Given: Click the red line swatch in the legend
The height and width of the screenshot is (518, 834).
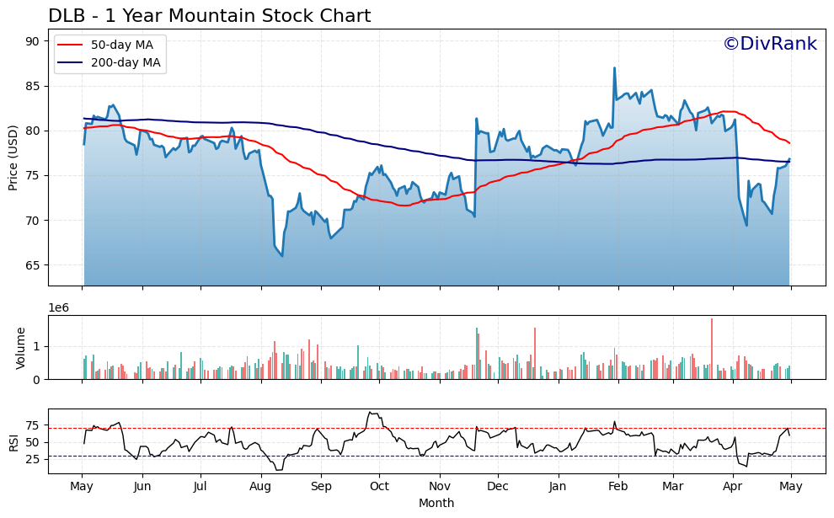Looking at the screenshot, I should point(71,45).
